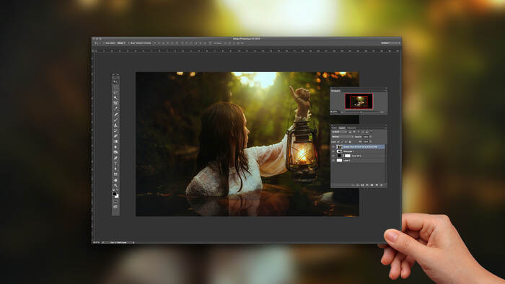505x284 pixels.
Task: Open the workspace switcher dropdown
Action: 390,43
